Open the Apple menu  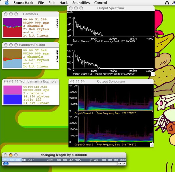click(x=7, y=3)
